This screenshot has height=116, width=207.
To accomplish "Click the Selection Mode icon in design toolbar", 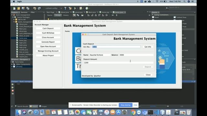I will (74, 15).
